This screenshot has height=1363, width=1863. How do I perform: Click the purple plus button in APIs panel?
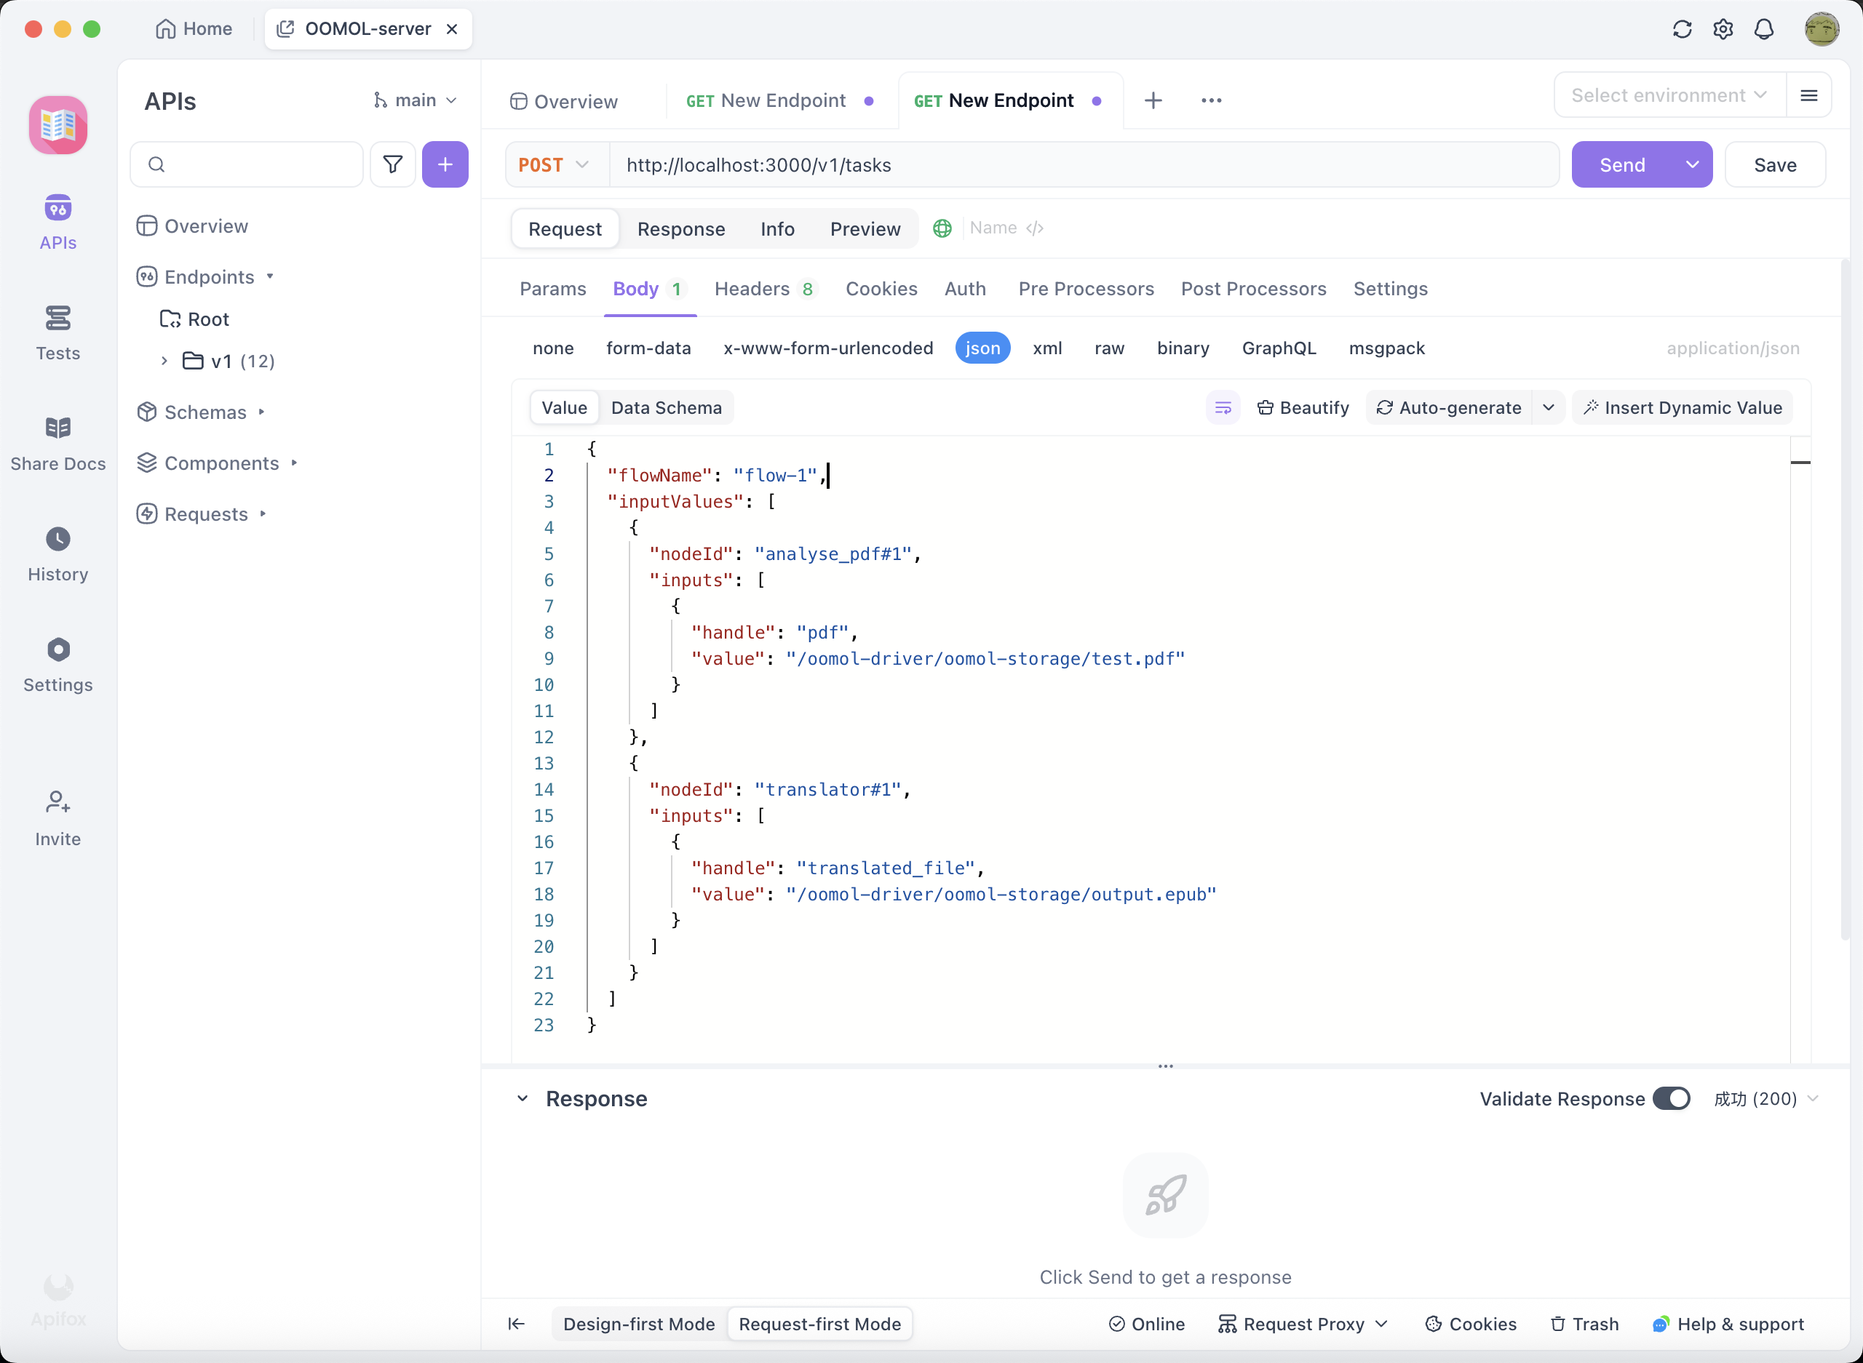click(x=445, y=164)
